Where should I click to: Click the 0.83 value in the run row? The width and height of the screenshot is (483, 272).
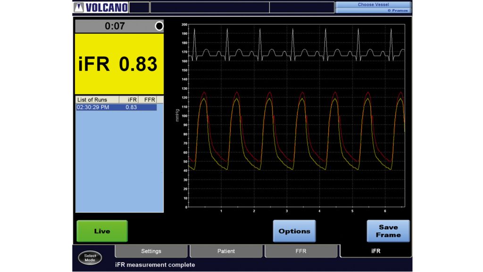click(x=131, y=107)
